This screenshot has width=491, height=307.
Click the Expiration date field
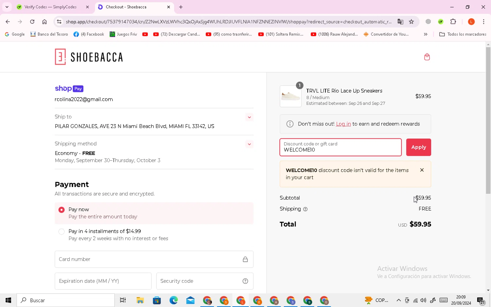point(103,281)
